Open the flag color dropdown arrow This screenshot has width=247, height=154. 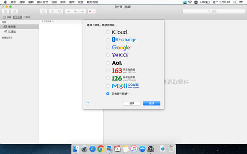[94, 11]
